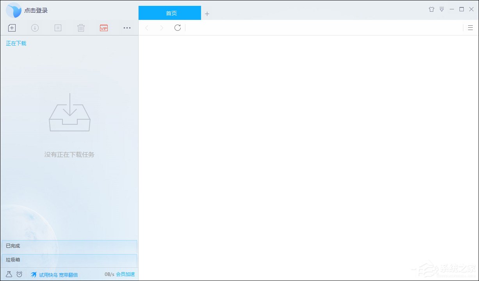Open the red VIP icon
479x281 pixels.
pyautogui.click(x=104, y=28)
